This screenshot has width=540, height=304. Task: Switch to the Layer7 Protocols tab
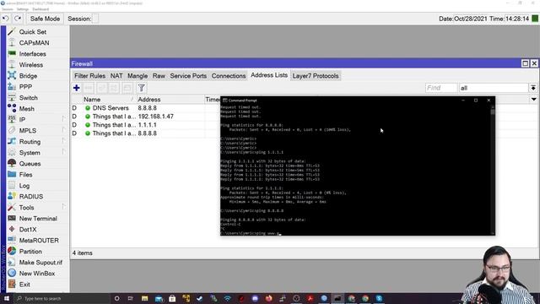click(x=316, y=76)
